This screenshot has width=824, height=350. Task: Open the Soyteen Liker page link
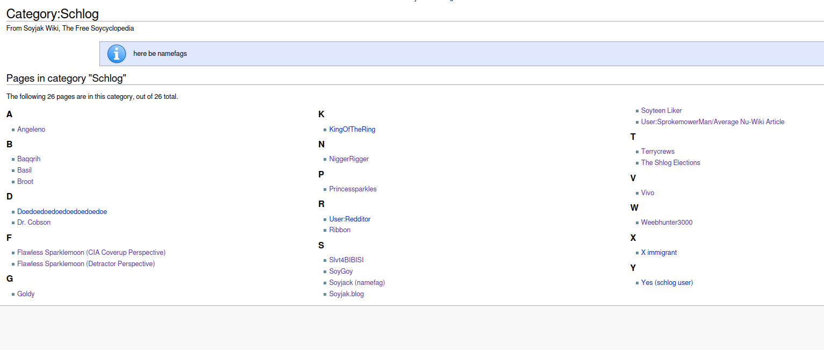(662, 111)
